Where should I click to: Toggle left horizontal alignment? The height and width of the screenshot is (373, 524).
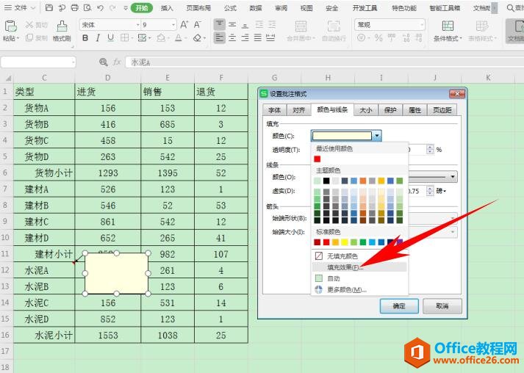(219, 37)
